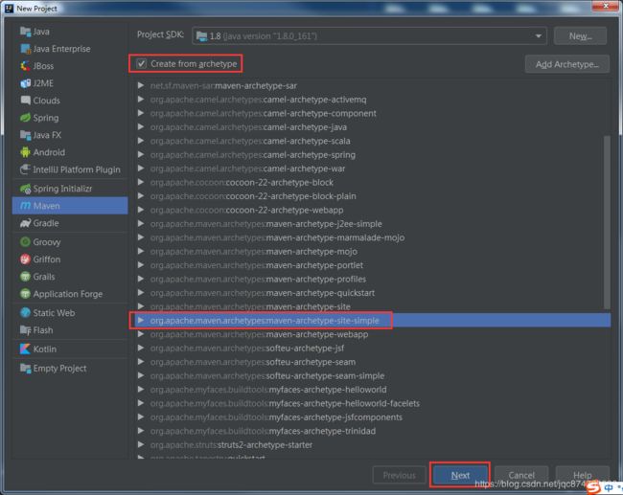623x495 pixels.
Task: Expand the maven-archetype-sar node
Action: tap(141, 85)
